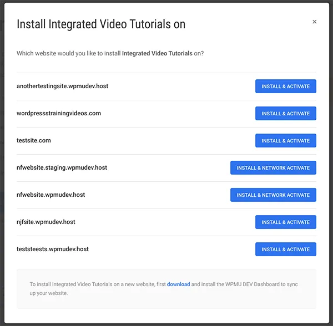Image resolution: width=333 pixels, height=326 pixels.
Task: Open the download link in the notice
Action: coord(178,284)
